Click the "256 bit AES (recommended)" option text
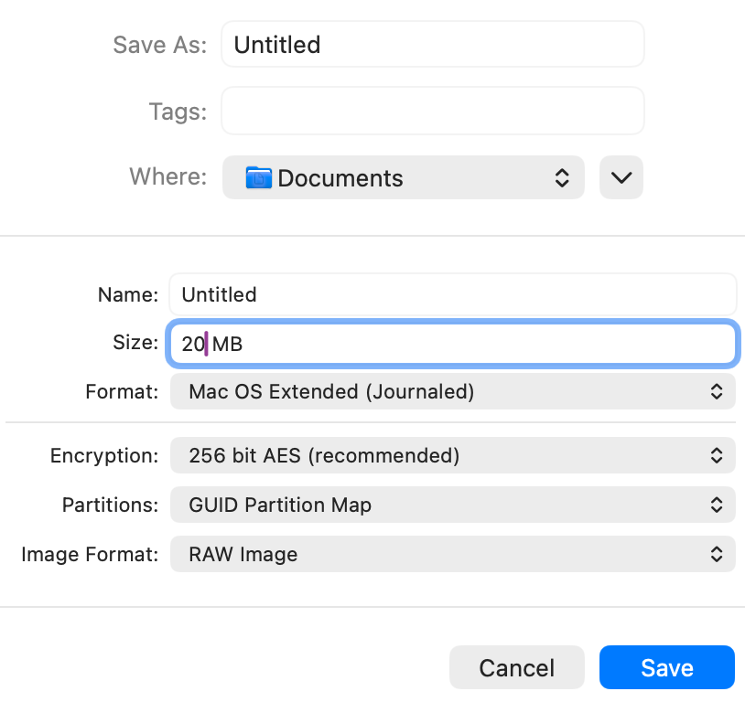 [324, 455]
